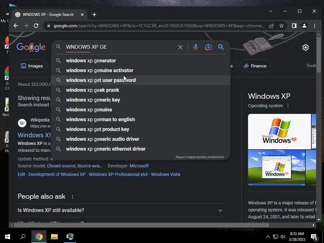Image resolution: width=324 pixels, height=243 pixels.
Task: Open the Windows Start menu
Action: click(x=8, y=237)
